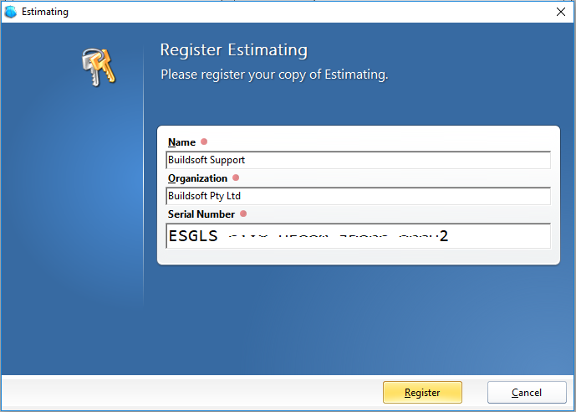
Task: Close the Estimating registration window
Action: 560,12
